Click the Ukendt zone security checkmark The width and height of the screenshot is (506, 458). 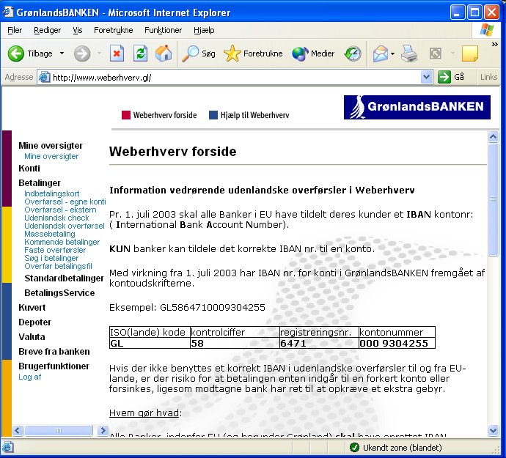354,447
